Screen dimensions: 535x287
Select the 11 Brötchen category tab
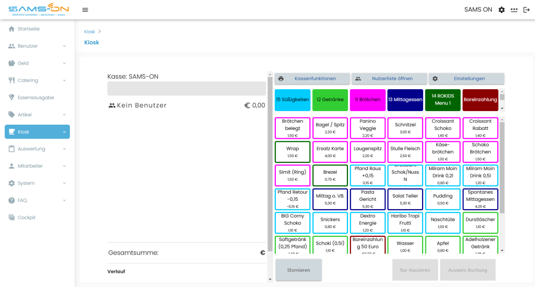pos(367,100)
